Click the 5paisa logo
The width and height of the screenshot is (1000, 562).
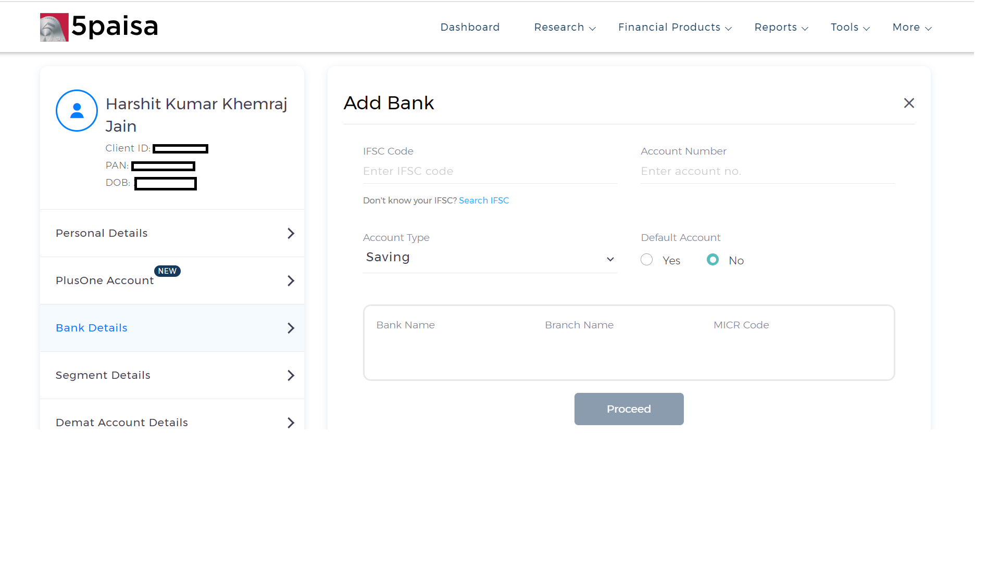[99, 27]
